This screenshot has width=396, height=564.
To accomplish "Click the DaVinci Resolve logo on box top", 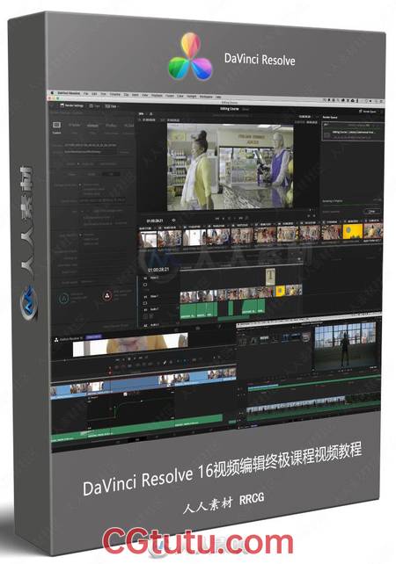I will click(191, 57).
